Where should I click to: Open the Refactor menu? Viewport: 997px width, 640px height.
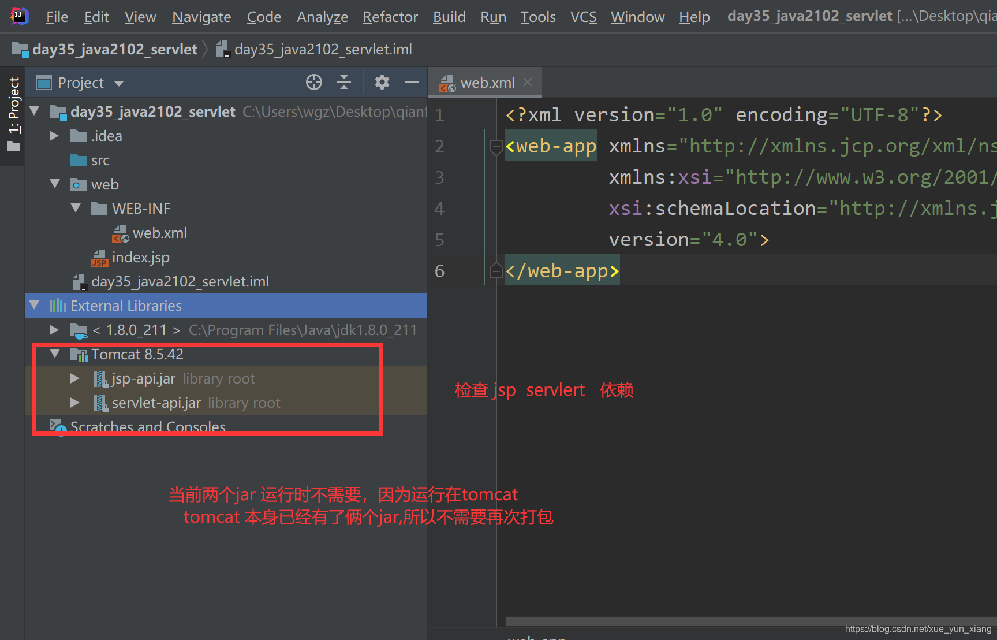pos(390,17)
